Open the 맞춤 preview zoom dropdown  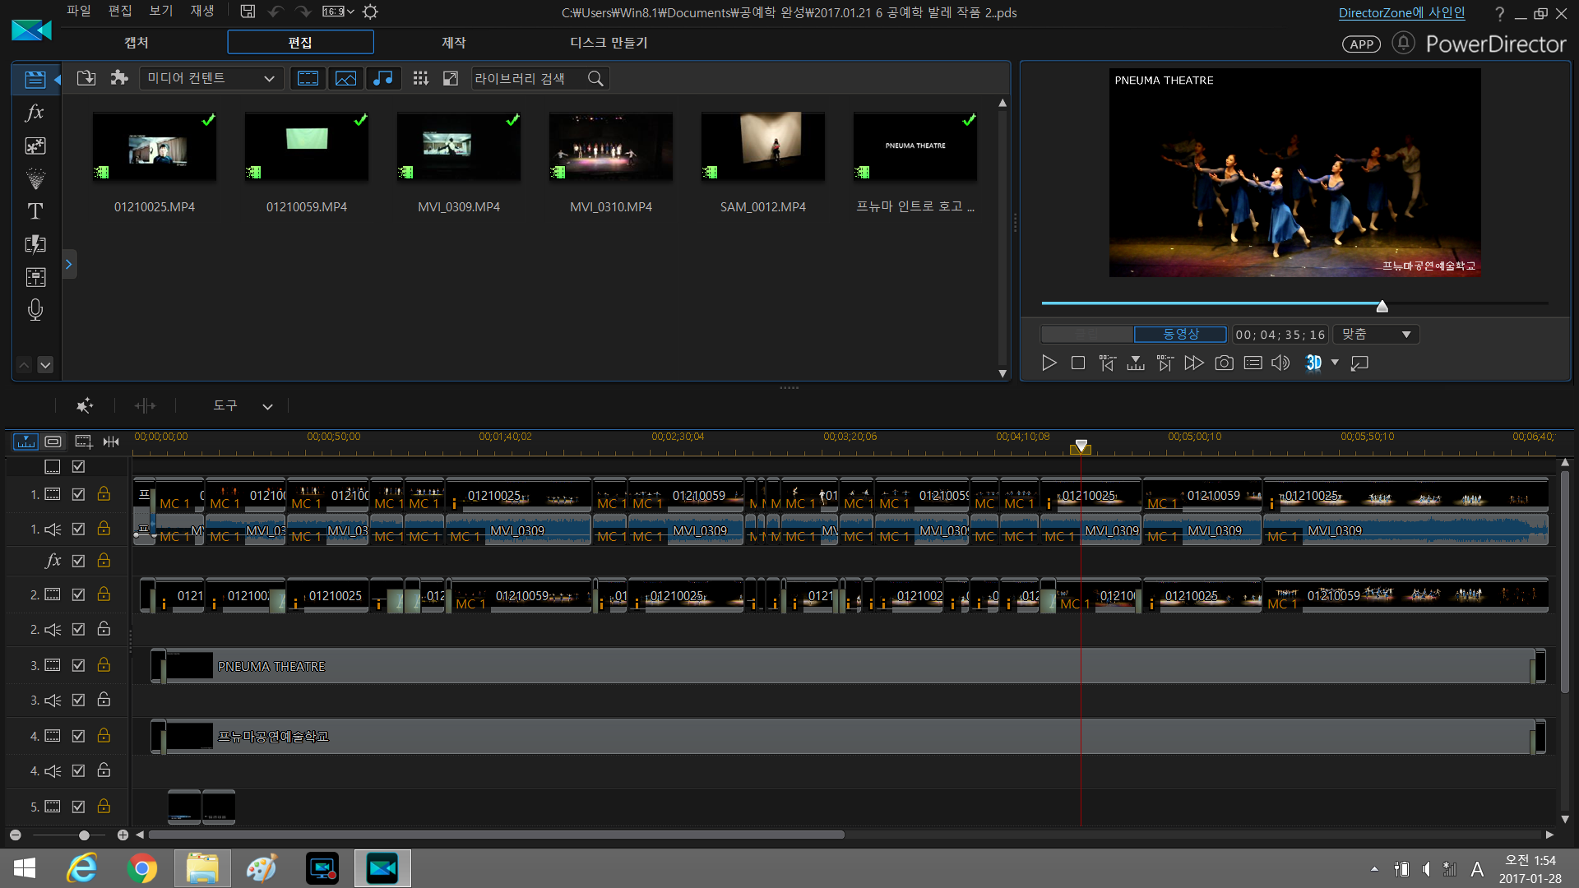[1377, 335]
